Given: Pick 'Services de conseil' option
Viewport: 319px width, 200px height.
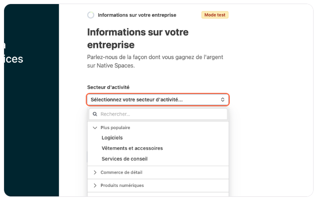Looking at the screenshot, I should [x=124, y=159].
